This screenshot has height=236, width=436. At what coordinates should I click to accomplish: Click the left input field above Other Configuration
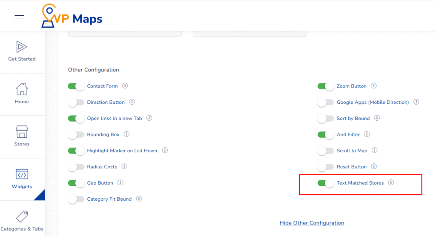[x=125, y=34]
